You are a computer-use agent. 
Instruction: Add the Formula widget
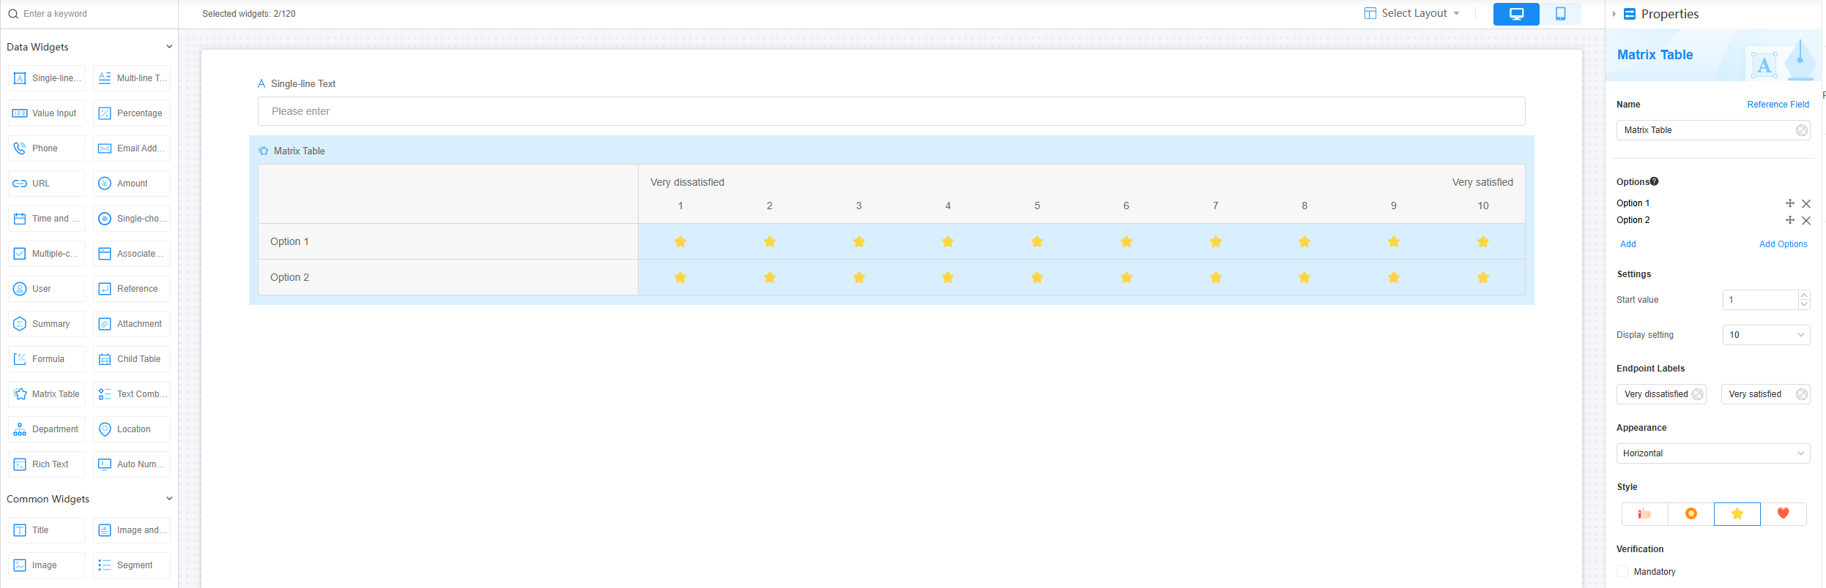tap(47, 359)
